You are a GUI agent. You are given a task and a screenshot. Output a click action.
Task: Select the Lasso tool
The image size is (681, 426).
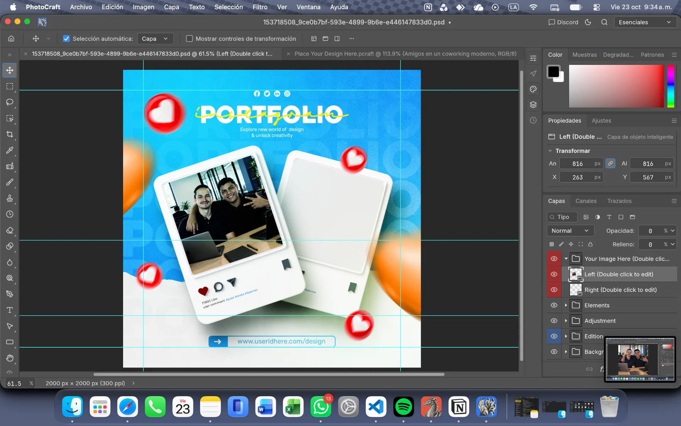10,102
